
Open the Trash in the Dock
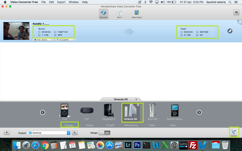click(x=225, y=145)
